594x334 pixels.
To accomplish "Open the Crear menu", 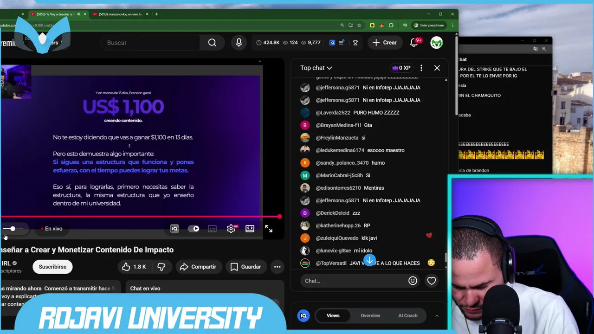I will [385, 43].
